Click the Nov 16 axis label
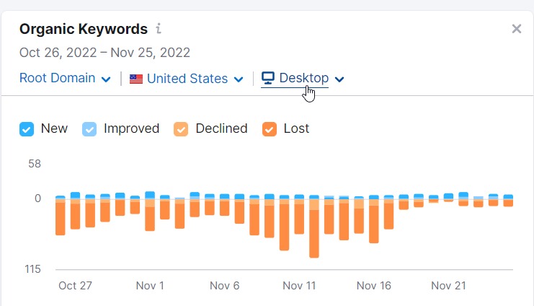Image resolution: width=534 pixels, height=306 pixels. tap(373, 286)
